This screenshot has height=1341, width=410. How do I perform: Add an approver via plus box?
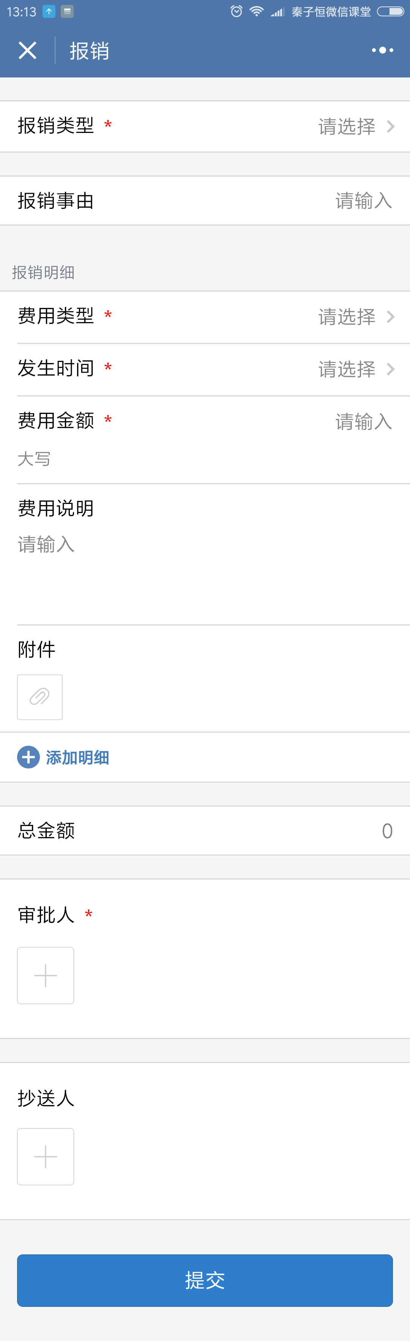(45, 975)
